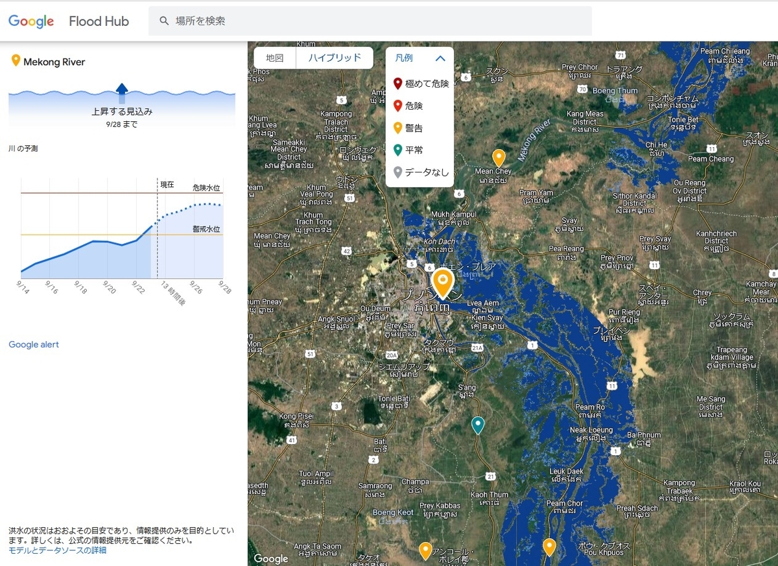
Task: Click the rising water level arrow icon
Action: tap(122, 93)
